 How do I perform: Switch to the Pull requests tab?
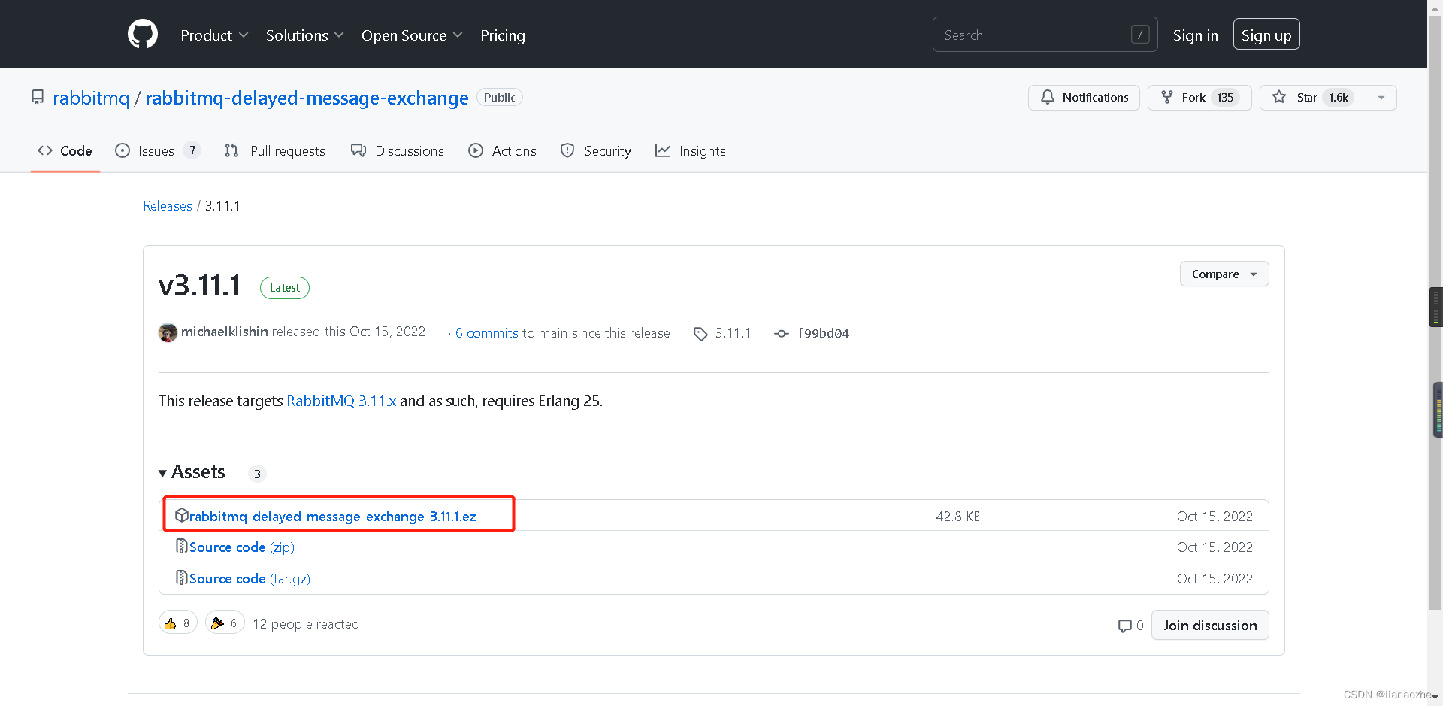click(275, 151)
